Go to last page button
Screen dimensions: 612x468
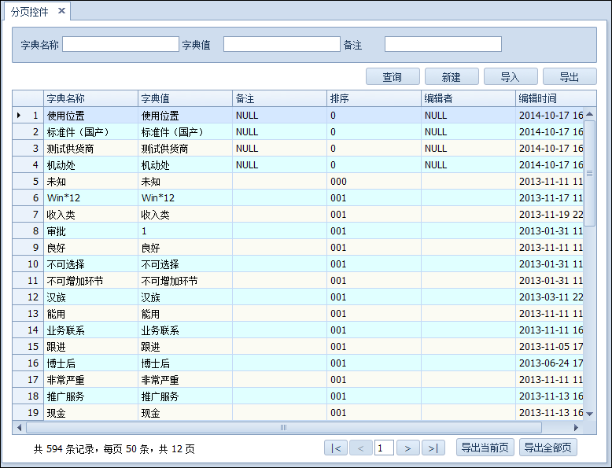click(x=433, y=448)
